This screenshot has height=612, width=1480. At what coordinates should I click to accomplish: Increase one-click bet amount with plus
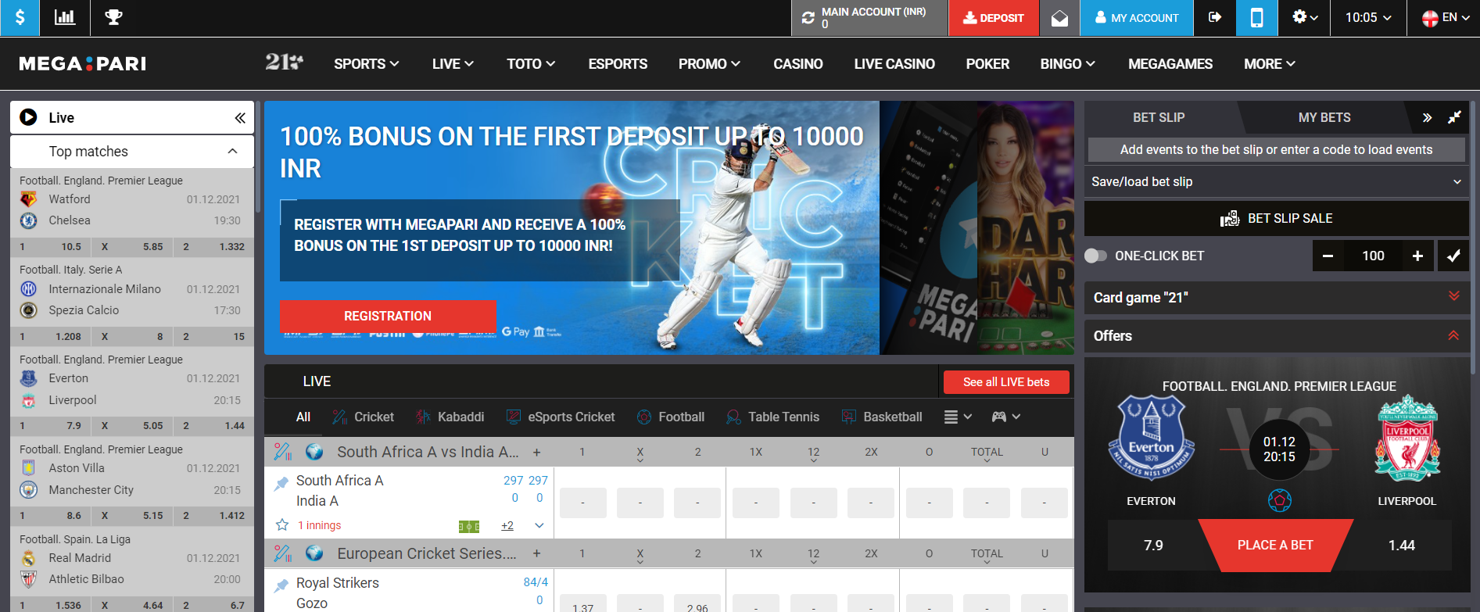tap(1417, 256)
